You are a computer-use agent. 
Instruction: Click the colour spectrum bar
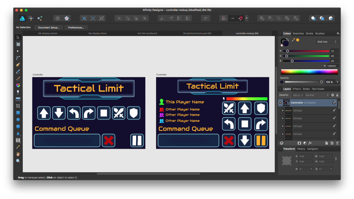coord(309,72)
